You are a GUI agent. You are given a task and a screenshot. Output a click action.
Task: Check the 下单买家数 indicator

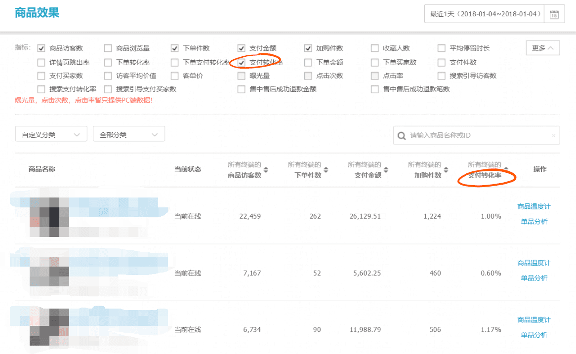pyautogui.click(x=374, y=62)
